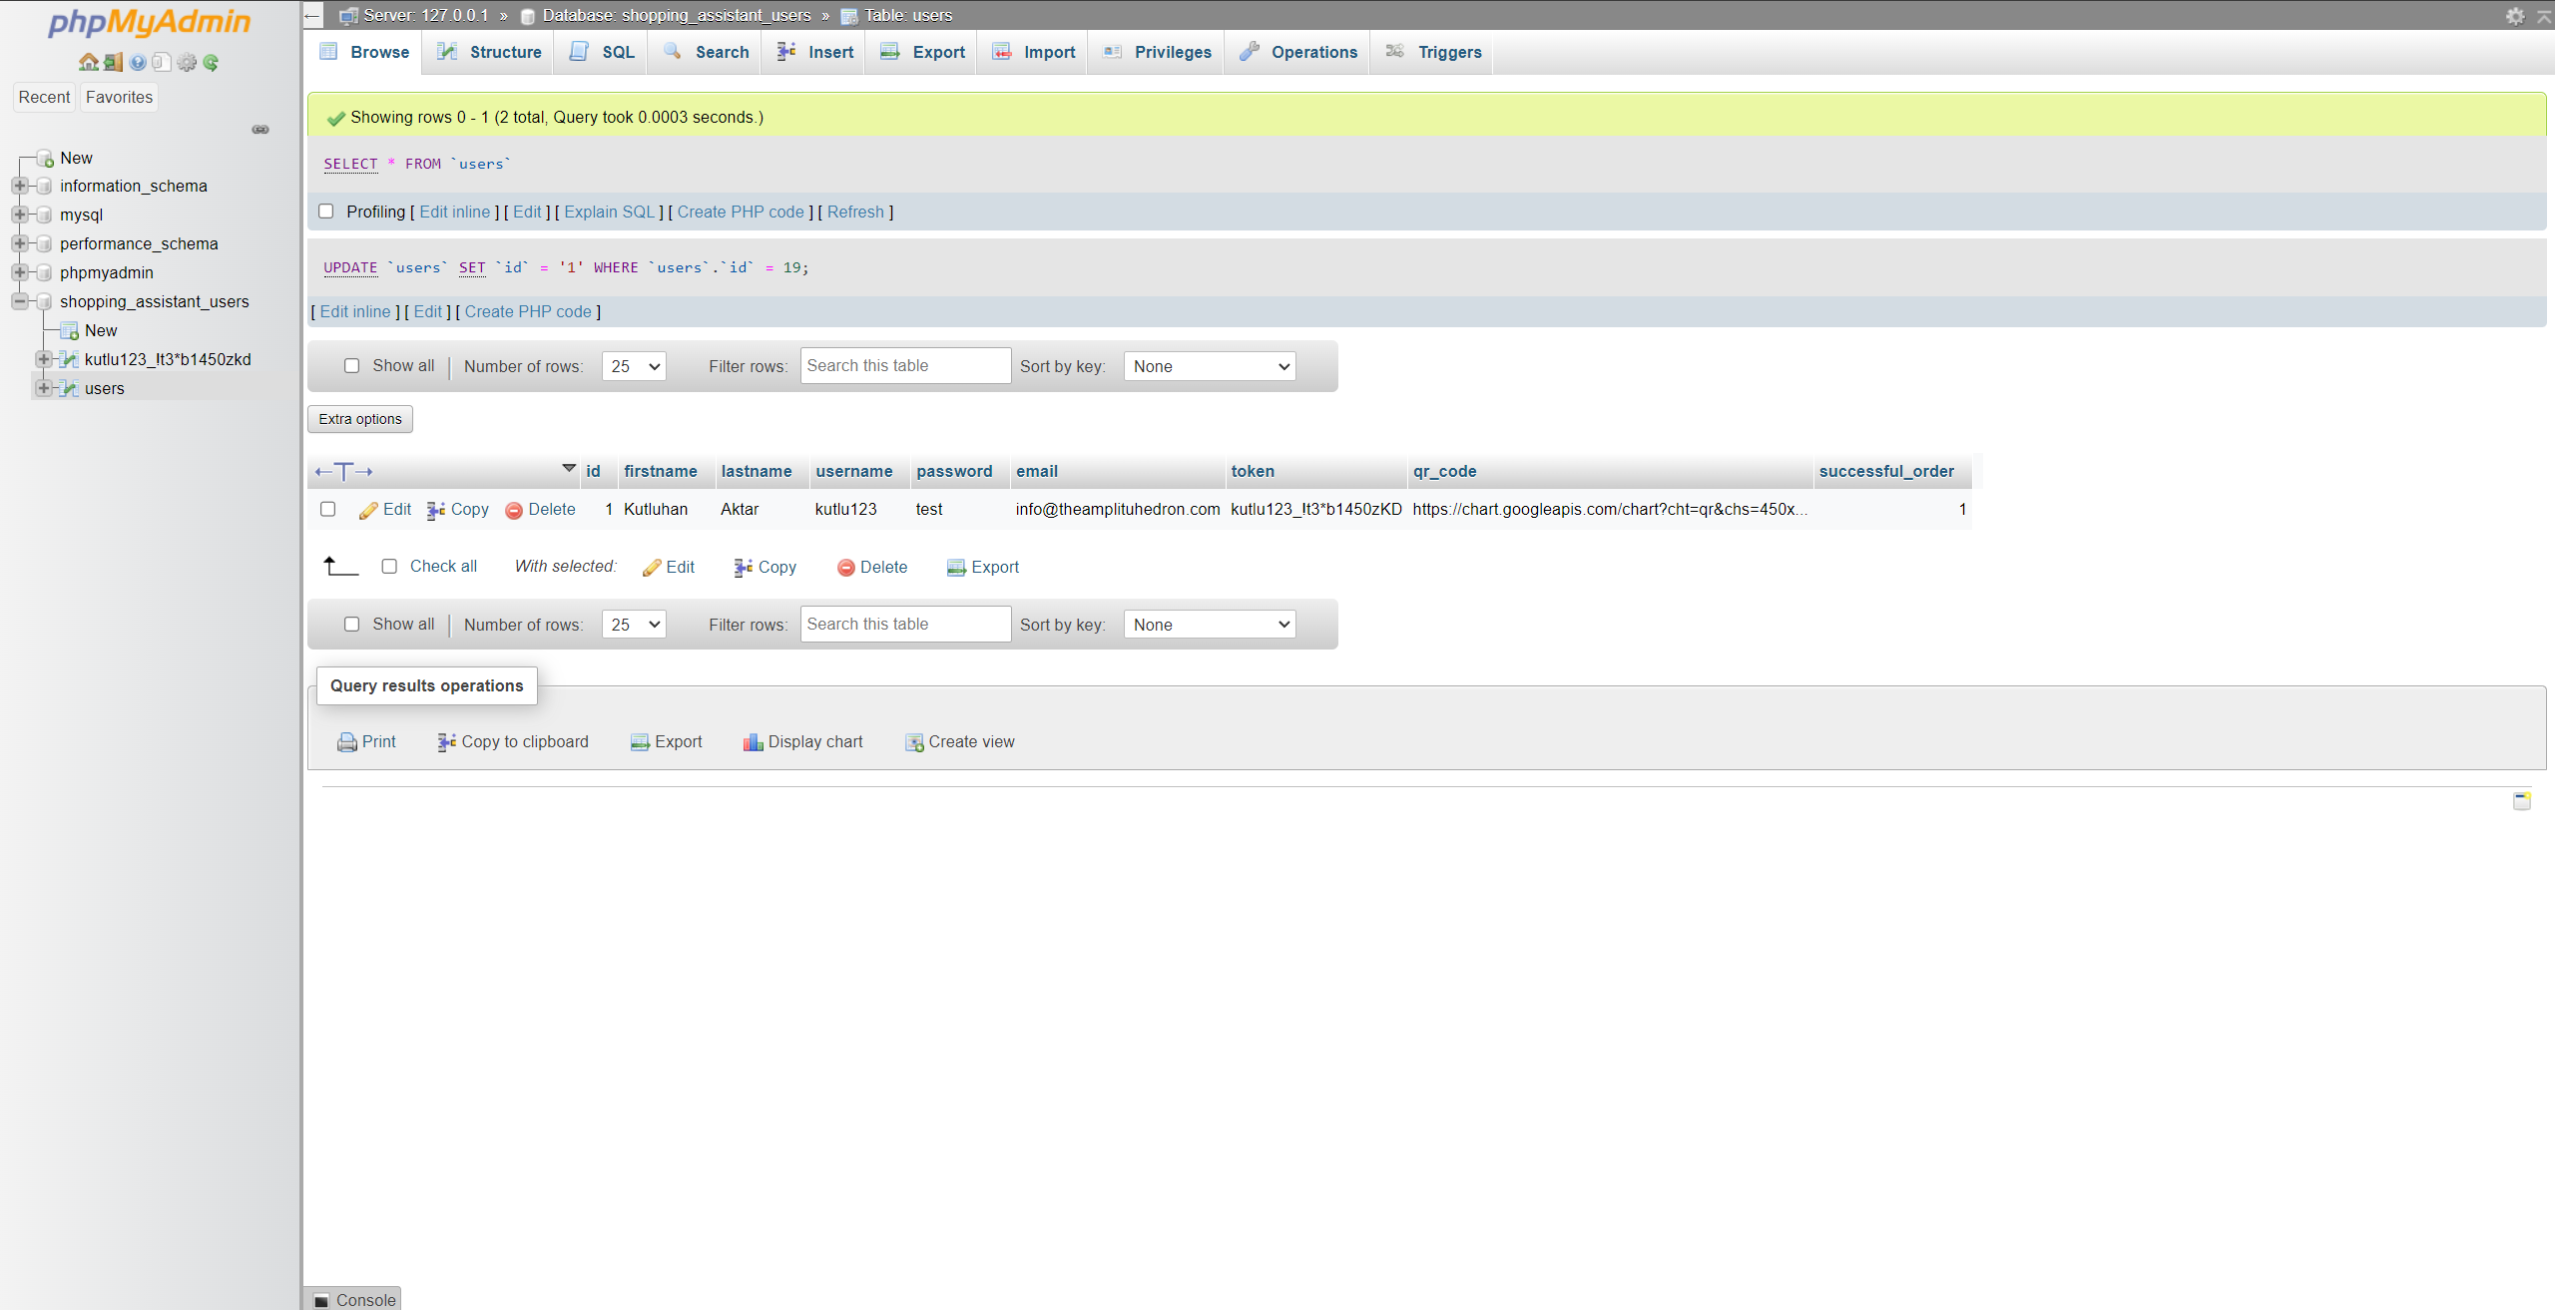Check the row selection checkbox for Kutluhan
This screenshot has width=2555, height=1310.
327,508
